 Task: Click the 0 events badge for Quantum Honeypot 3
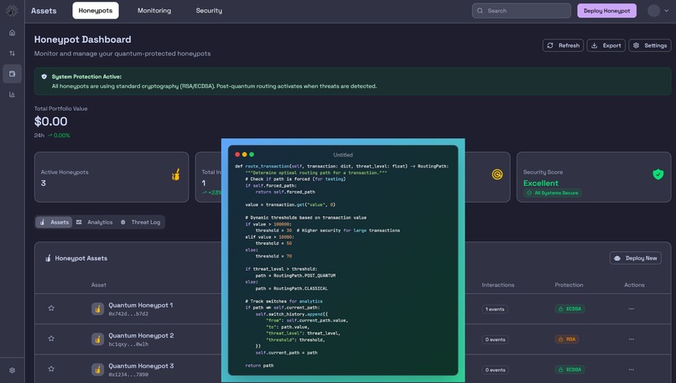[x=496, y=370]
